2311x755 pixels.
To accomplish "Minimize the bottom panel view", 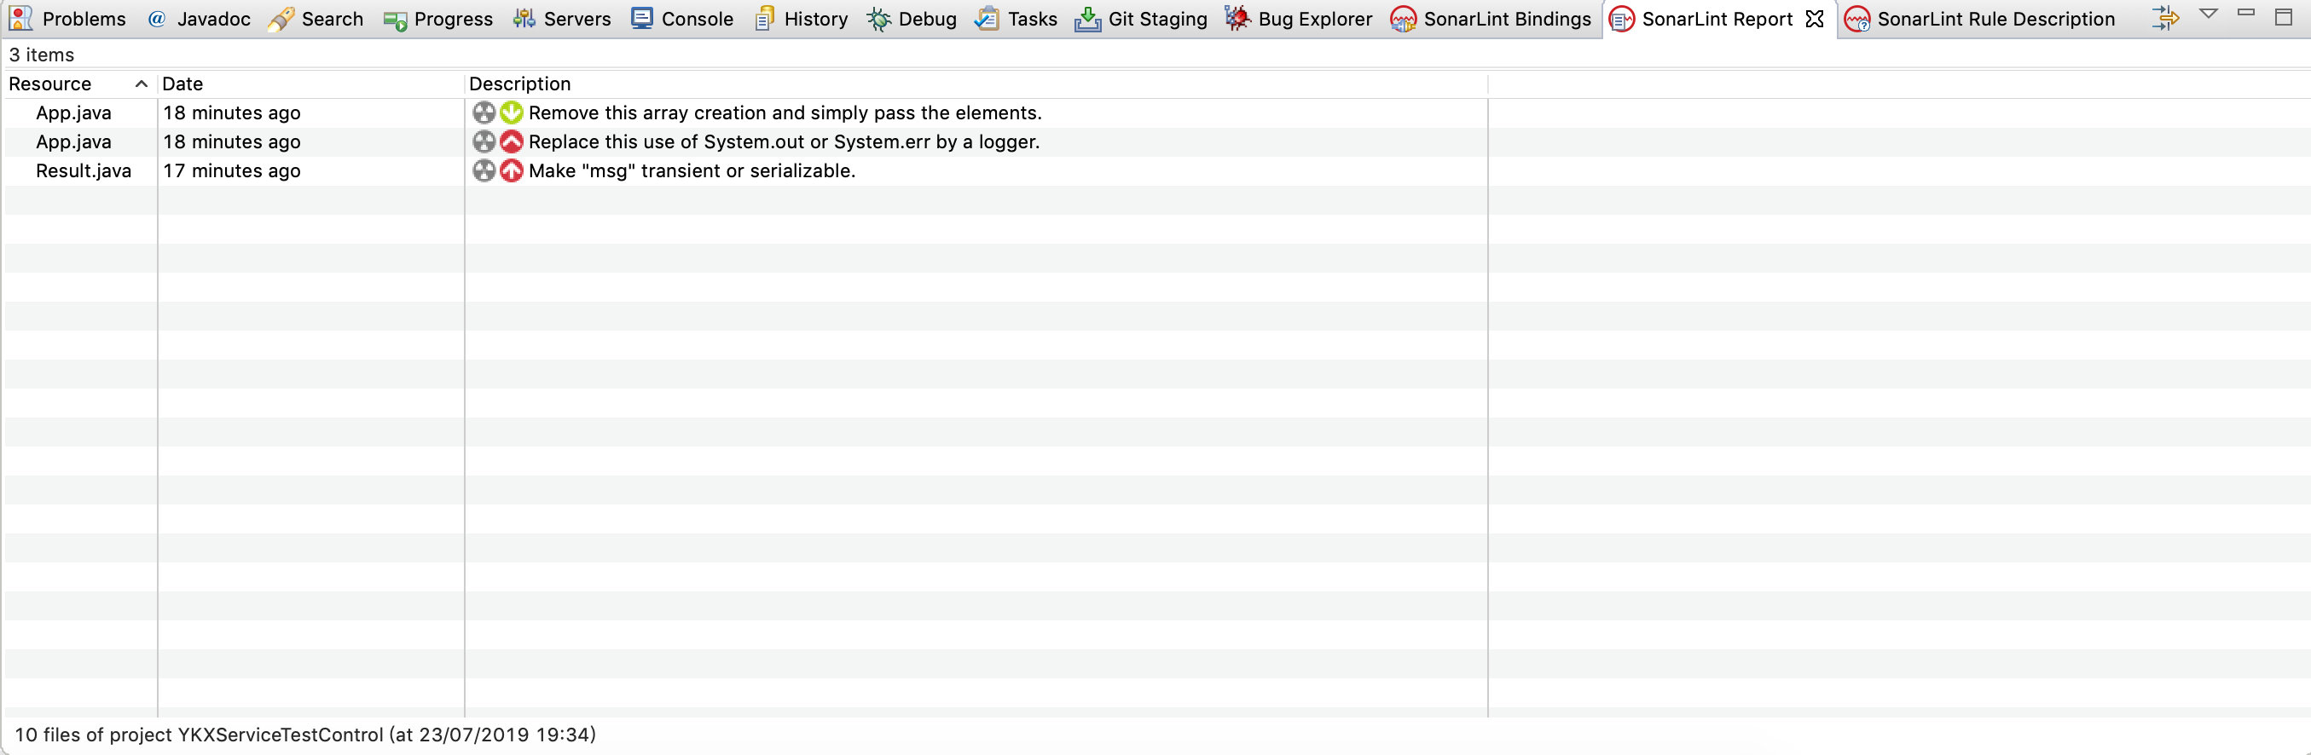I will coord(2246,13).
